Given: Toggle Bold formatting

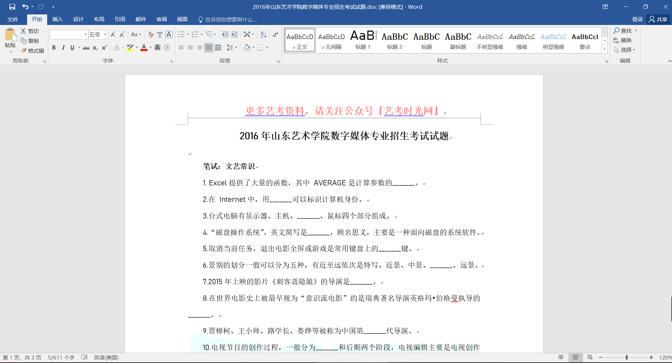Looking at the screenshot, I should (x=54, y=47).
